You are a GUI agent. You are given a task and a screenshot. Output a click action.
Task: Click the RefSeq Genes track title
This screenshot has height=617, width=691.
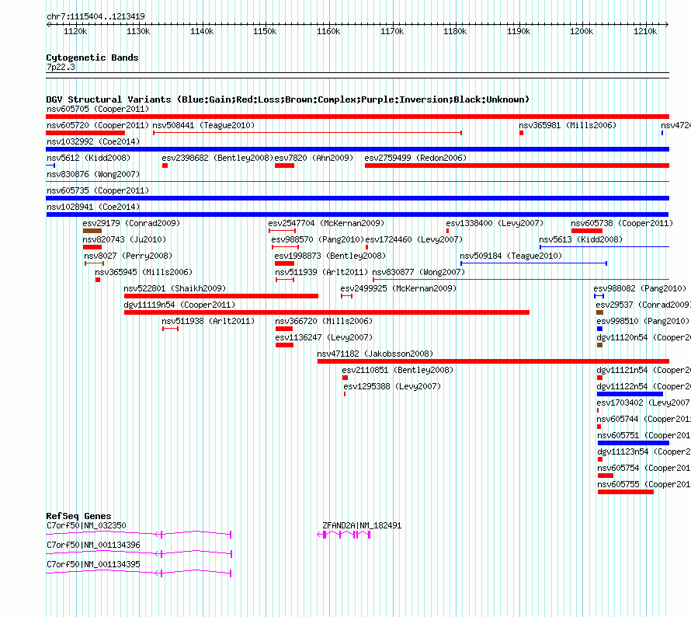[x=78, y=516]
